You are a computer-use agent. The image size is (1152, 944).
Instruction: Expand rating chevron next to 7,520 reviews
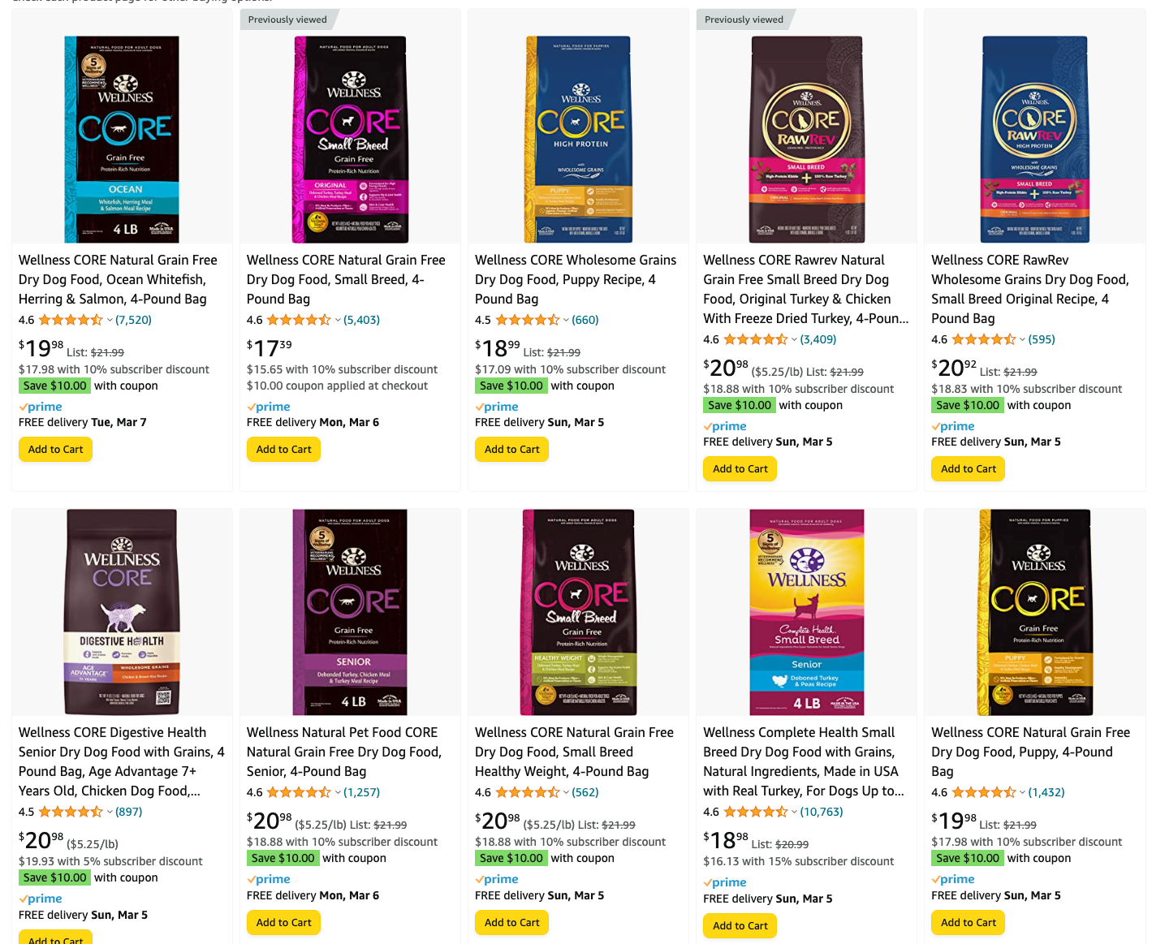tap(110, 321)
